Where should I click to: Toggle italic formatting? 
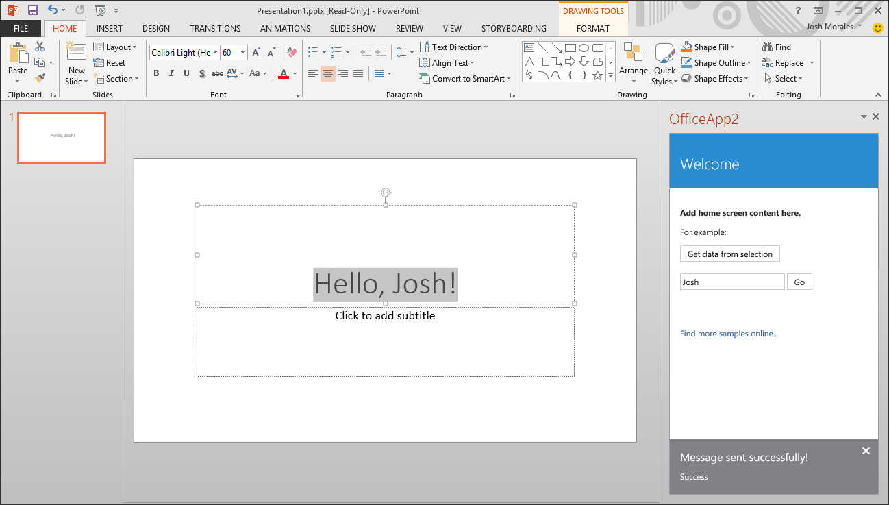click(x=171, y=73)
